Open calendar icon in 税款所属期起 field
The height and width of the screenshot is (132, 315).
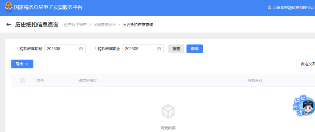[x=81, y=49]
